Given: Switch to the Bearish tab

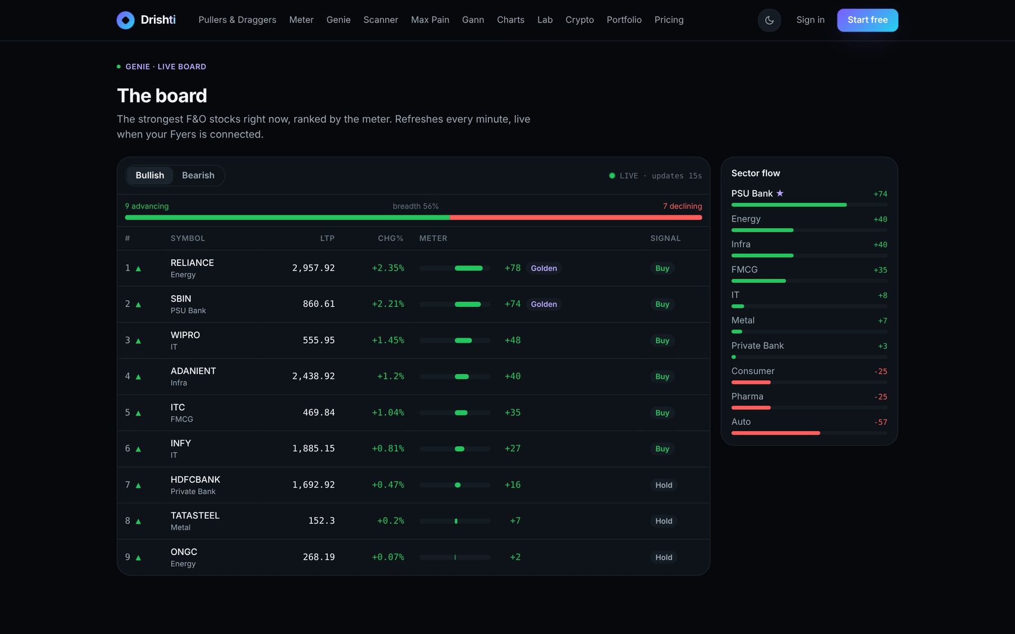Looking at the screenshot, I should pos(198,175).
